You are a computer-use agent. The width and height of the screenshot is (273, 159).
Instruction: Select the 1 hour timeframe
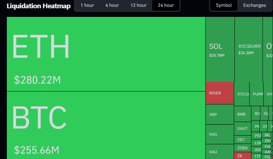[x=87, y=5]
